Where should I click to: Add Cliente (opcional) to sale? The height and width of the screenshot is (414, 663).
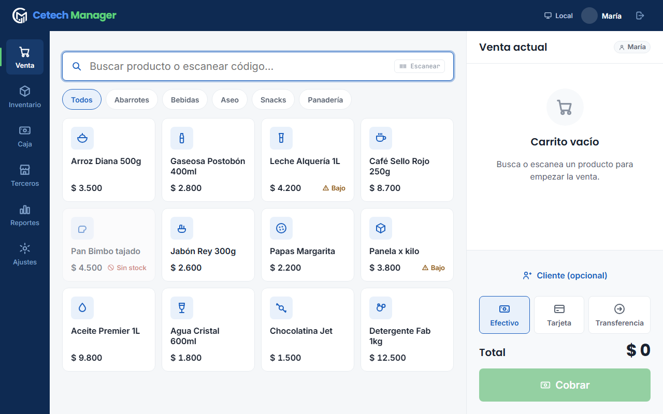coord(565,275)
